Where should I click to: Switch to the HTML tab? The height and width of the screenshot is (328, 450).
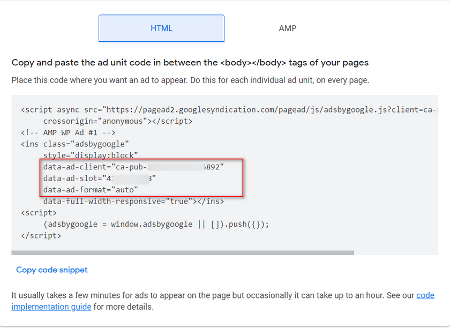[161, 28]
